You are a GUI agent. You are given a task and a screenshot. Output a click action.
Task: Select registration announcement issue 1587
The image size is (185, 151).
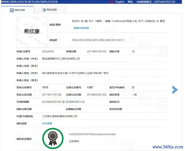pos(90,87)
